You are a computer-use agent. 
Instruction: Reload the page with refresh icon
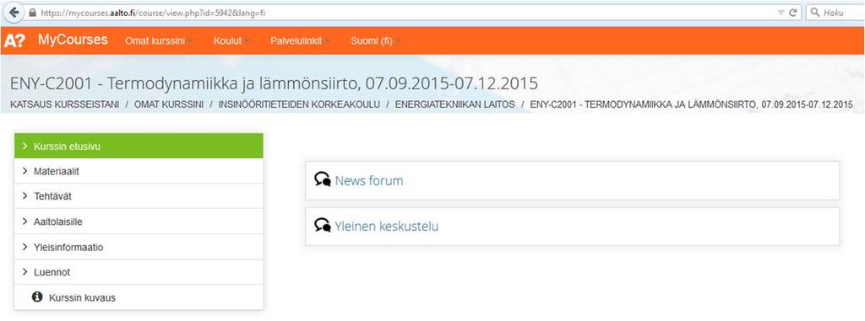click(x=793, y=13)
